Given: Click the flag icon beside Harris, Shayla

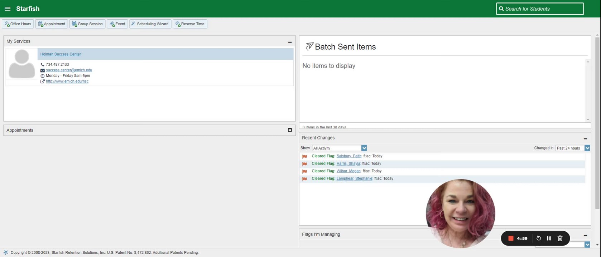Looking at the screenshot, I should coord(304,164).
